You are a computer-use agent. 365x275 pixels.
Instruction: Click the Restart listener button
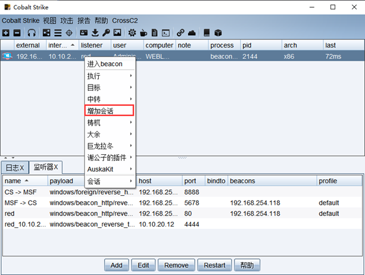click(x=214, y=265)
